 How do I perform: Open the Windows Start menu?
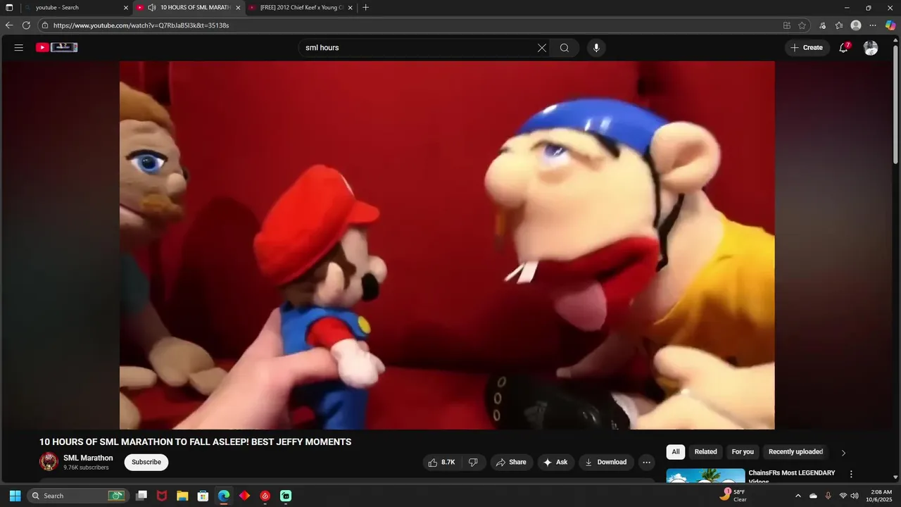pos(15,496)
